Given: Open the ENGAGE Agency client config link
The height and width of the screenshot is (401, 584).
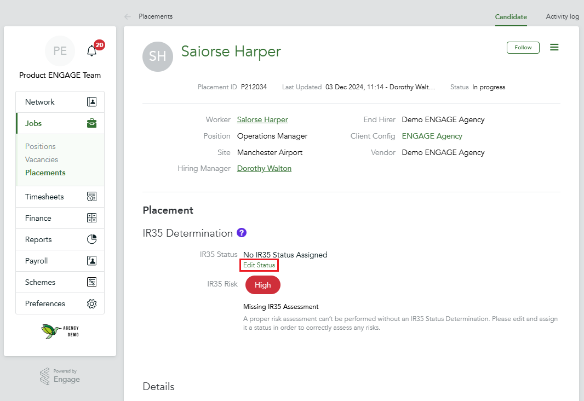Looking at the screenshot, I should tap(432, 136).
